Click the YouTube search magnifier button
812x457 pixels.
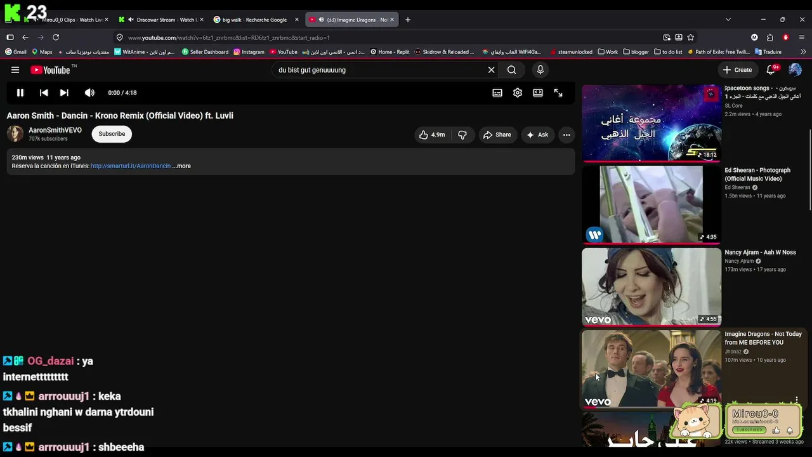[x=512, y=70]
